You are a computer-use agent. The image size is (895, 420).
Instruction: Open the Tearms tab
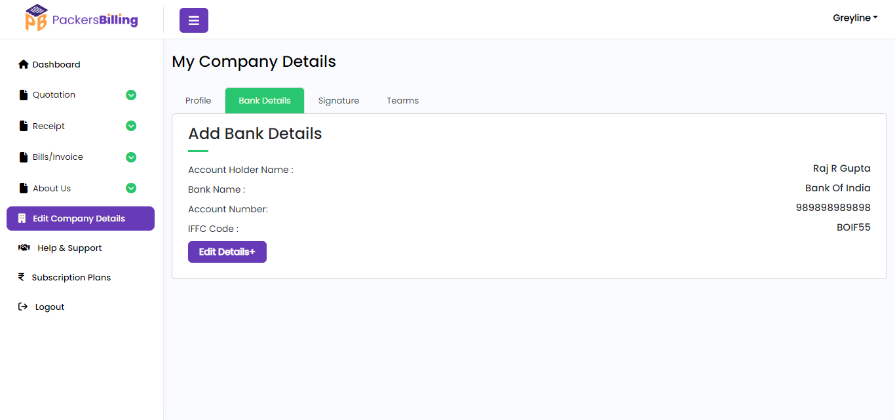[402, 100]
